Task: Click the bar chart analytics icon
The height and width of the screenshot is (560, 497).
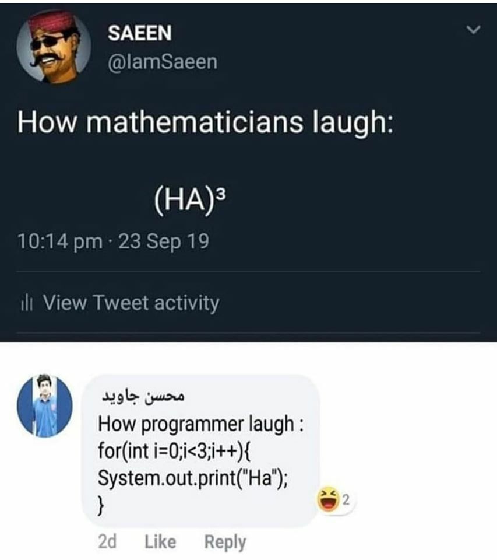Action: click(x=27, y=303)
